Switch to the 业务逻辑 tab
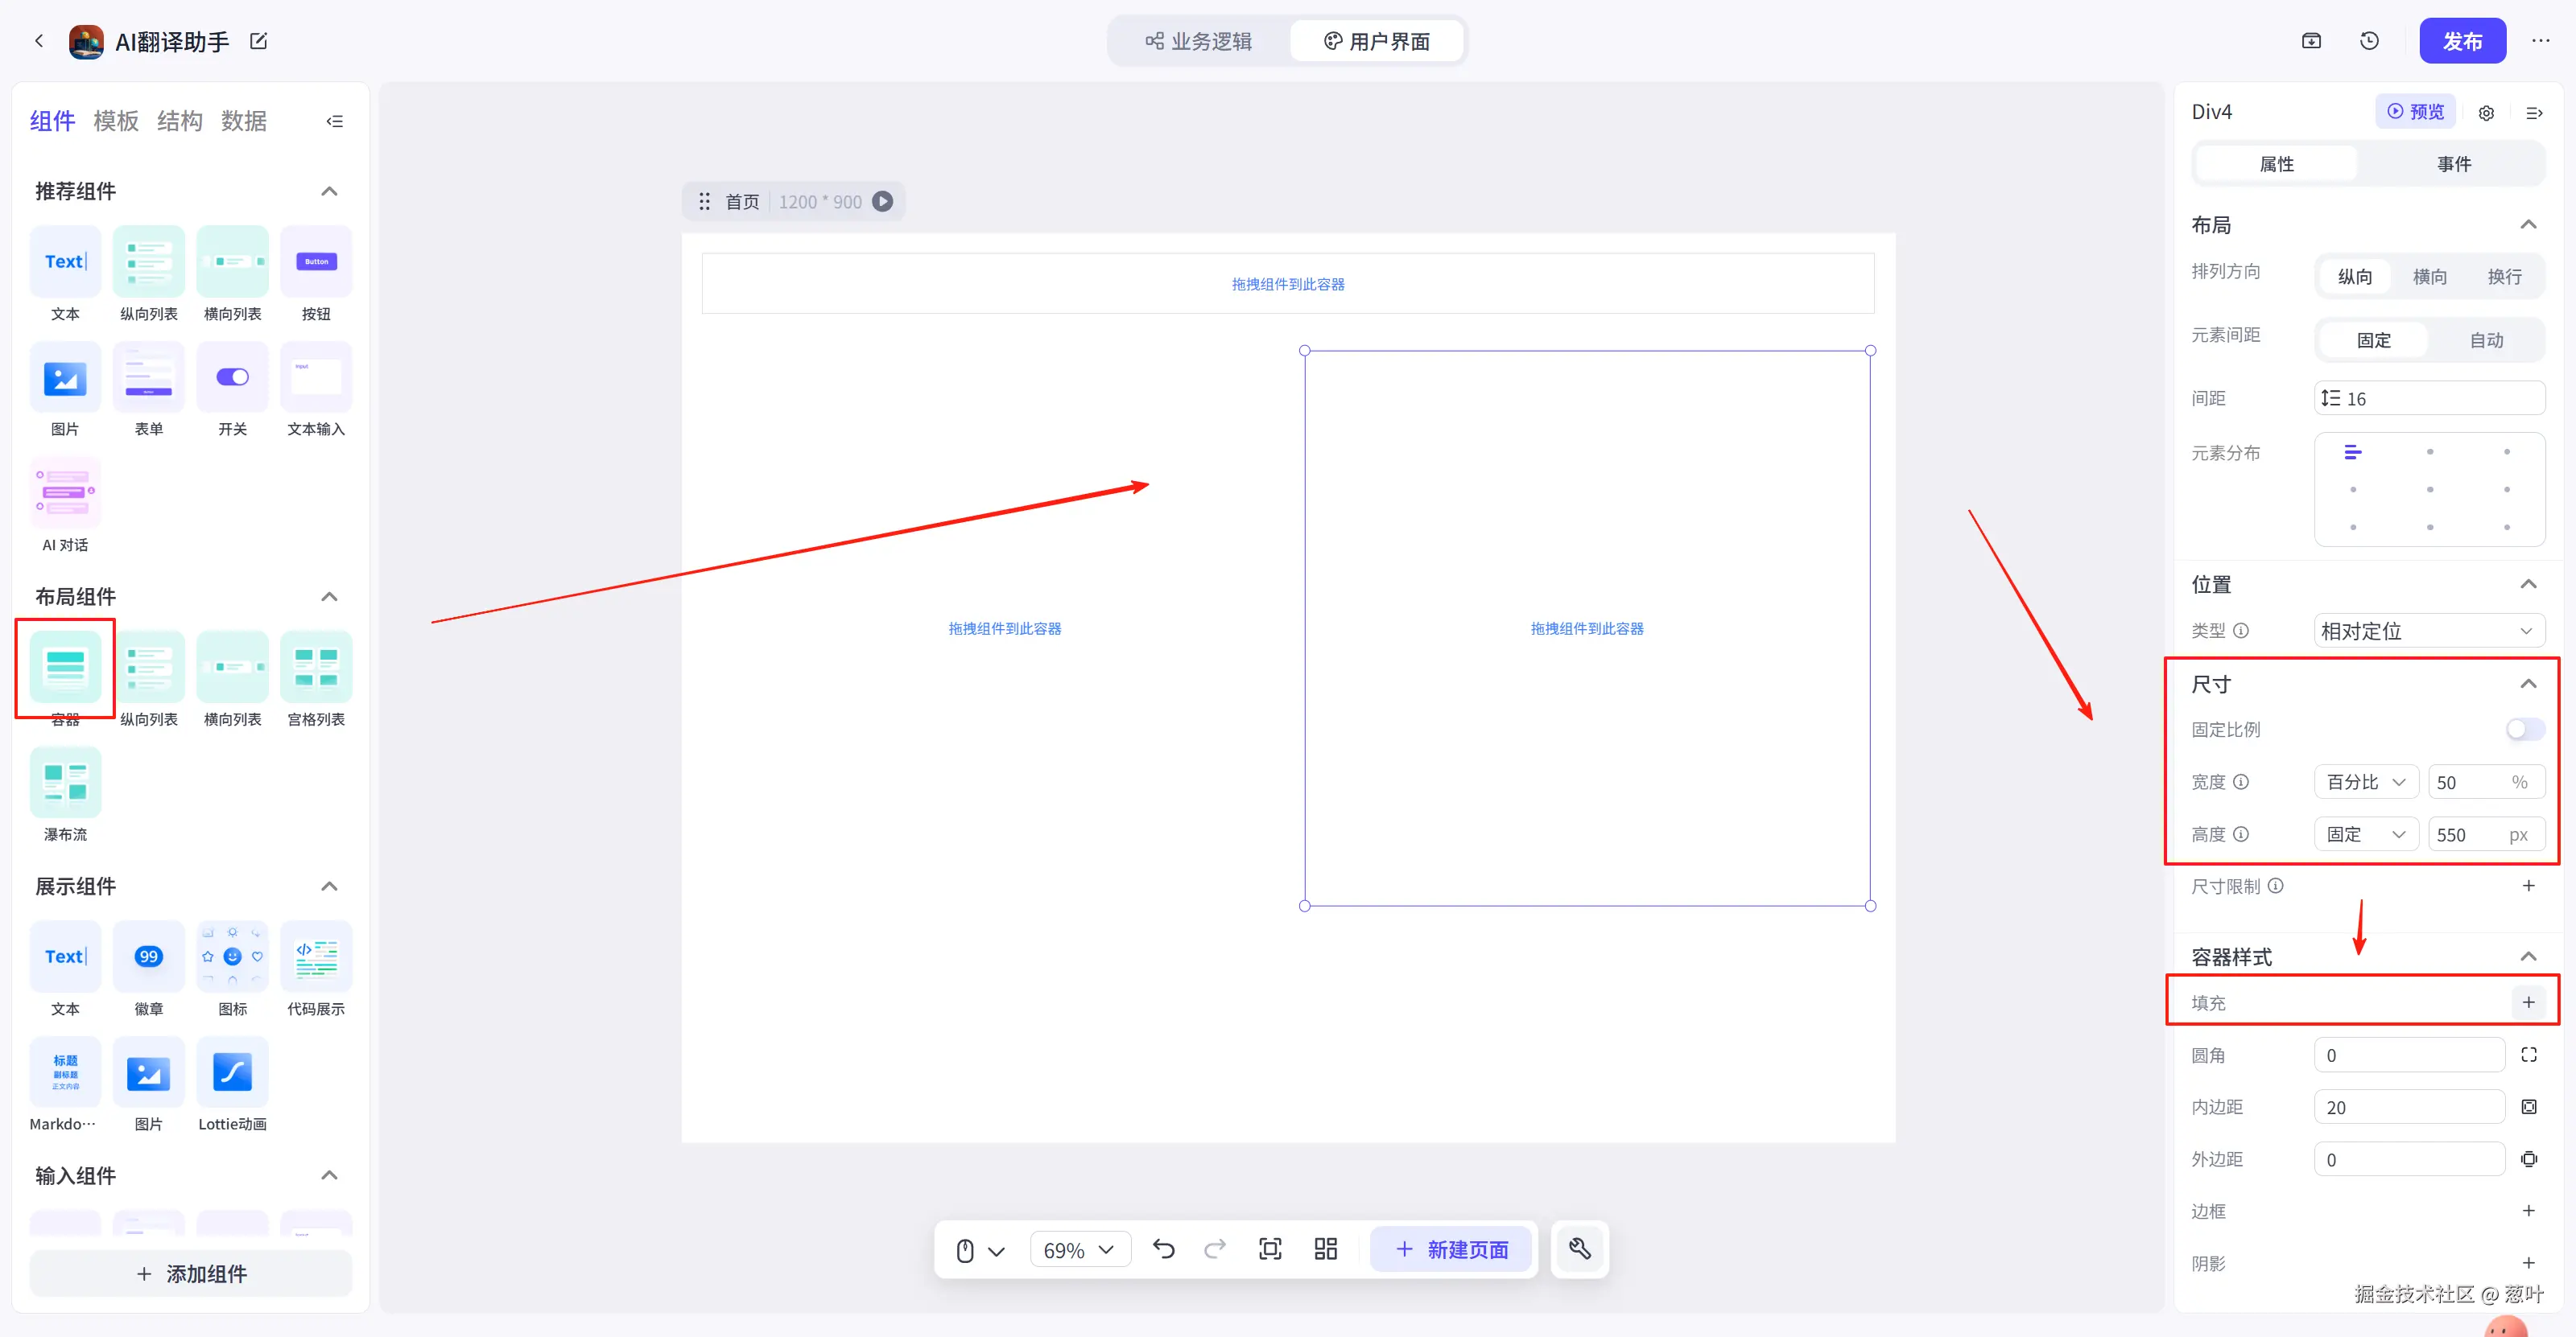Viewport: 2576px width, 1337px height. 1199,41
